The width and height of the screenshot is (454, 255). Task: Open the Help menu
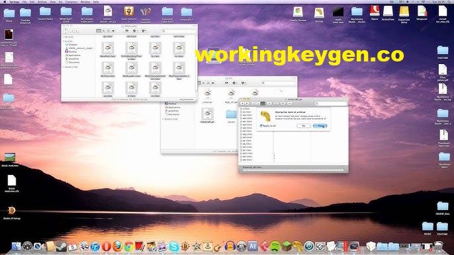[96, 2]
